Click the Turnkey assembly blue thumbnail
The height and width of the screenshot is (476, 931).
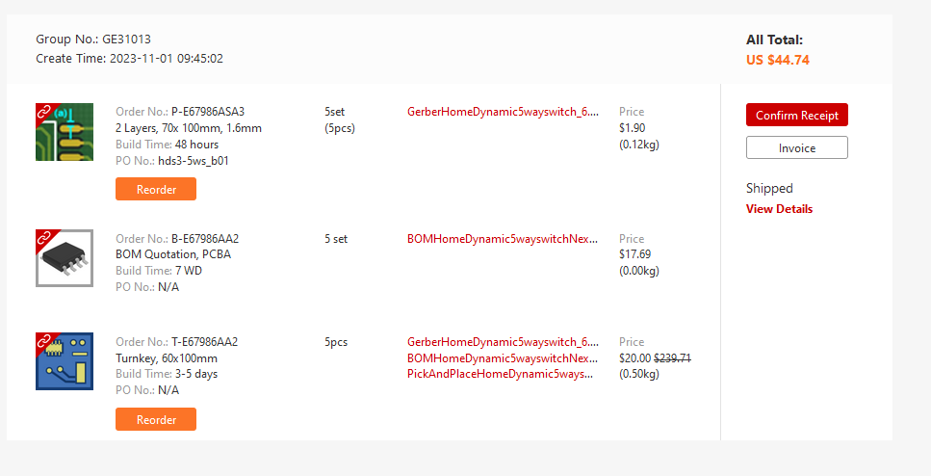[x=65, y=361]
